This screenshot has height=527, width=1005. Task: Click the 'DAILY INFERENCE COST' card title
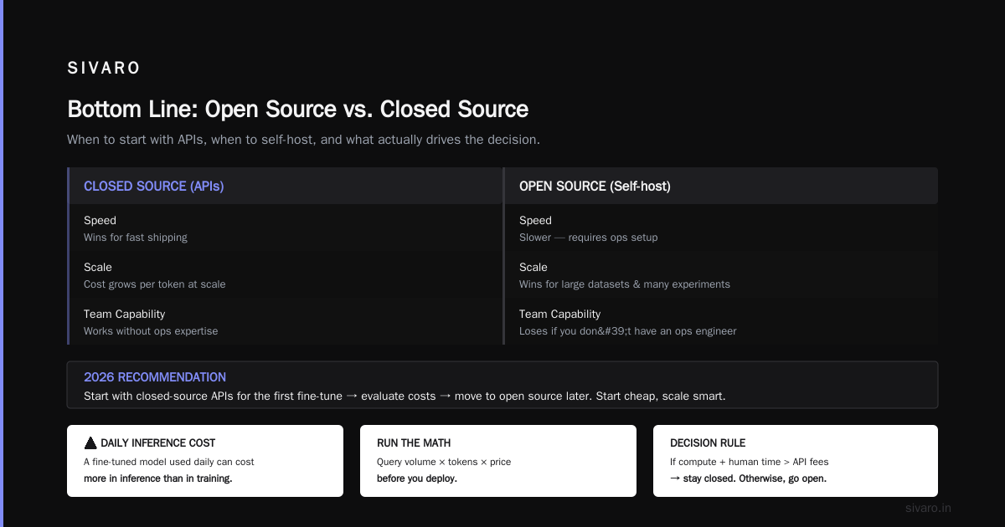click(x=157, y=443)
